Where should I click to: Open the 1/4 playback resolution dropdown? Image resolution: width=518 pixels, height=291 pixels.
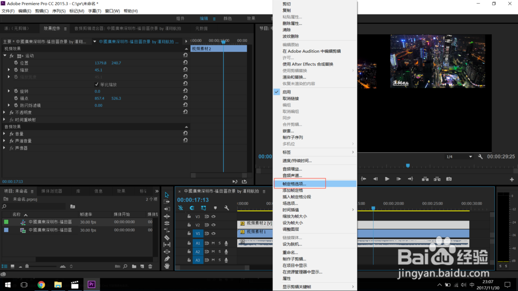459,156
